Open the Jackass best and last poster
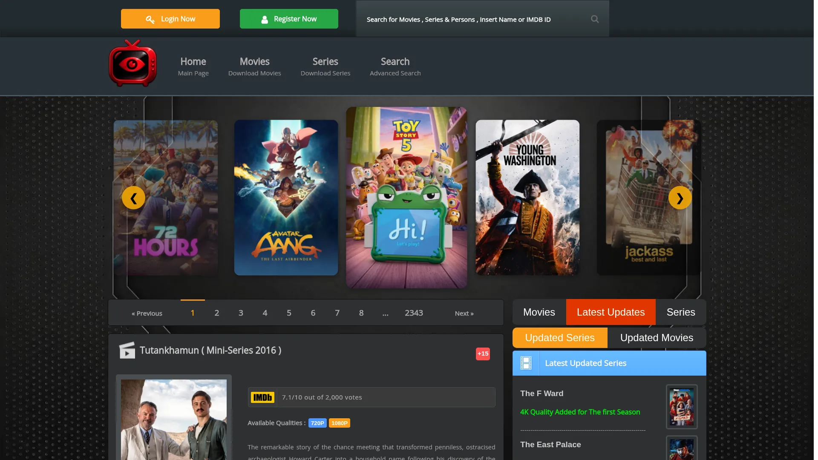The image size is (818, 460). point(648,198)
